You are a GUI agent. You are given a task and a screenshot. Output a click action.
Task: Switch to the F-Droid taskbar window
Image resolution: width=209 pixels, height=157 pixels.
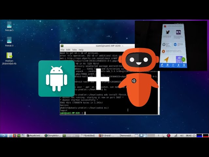coord(107,136)
